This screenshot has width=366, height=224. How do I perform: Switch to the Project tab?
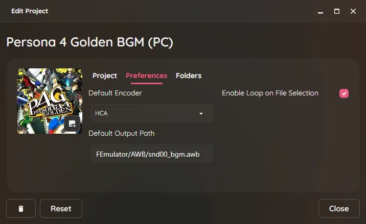pyautogui.click(x=105, y=76)
